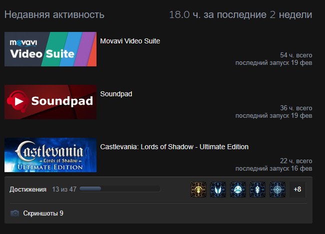Click the Soundpad title link
The height and width of the screenshot is (234, 325).
click(x=116, y=94)
